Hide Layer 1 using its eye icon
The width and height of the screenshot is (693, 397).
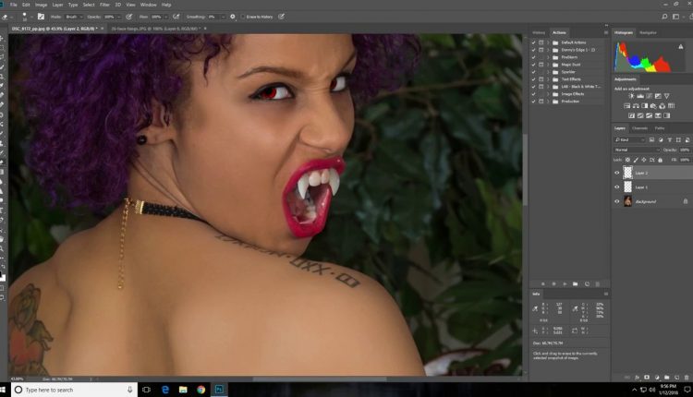[x=617, y=187]
